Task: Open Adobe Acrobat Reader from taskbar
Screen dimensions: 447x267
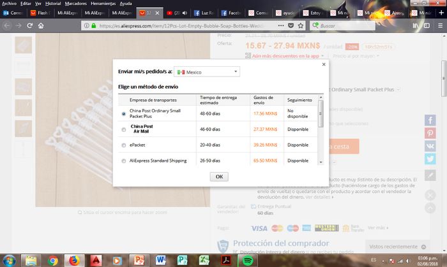Action: point(226,261)
